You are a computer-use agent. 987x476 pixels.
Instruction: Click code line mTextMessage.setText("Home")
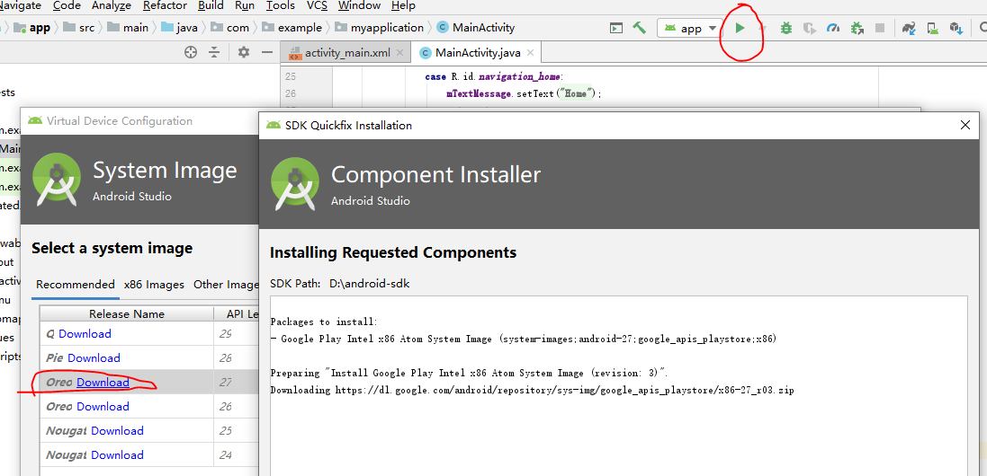click(x=524, y=94)
